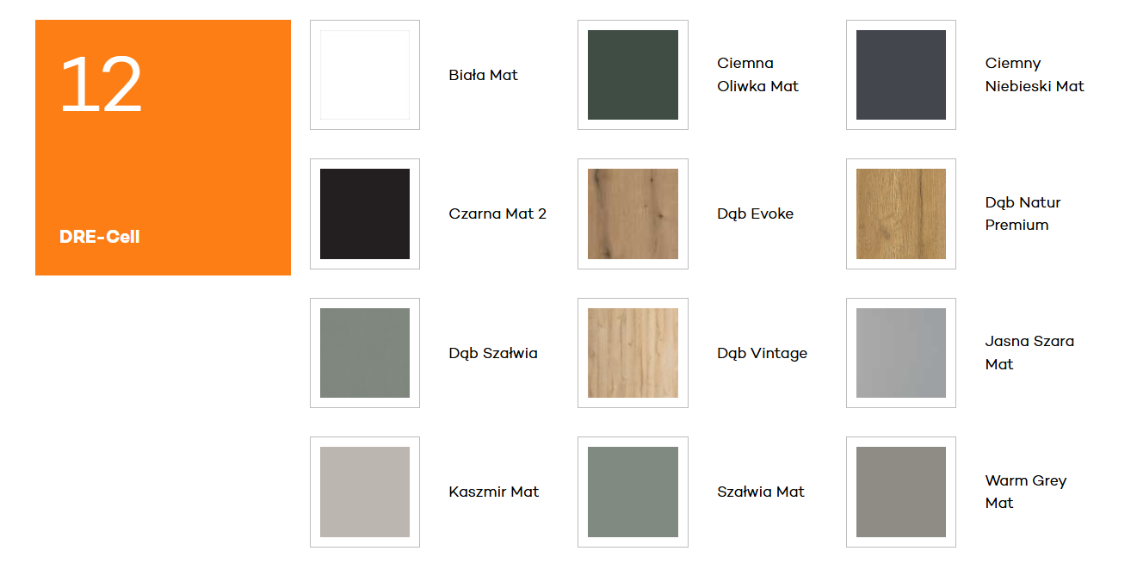This screenshot has width=1137, height=588.
Task: Click the Kaszmir Mat text label
Action: (x=494, y=492)
